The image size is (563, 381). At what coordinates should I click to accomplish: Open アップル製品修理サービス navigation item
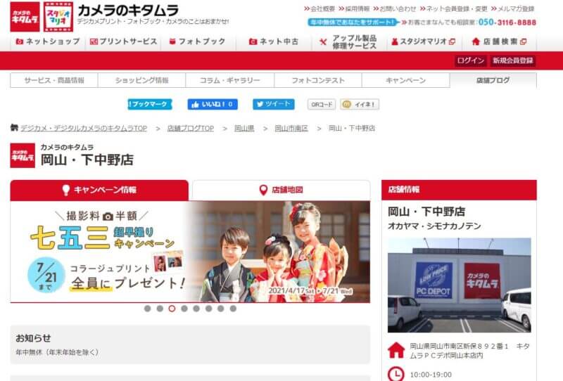pyautogui.click(x=348, y=42)
